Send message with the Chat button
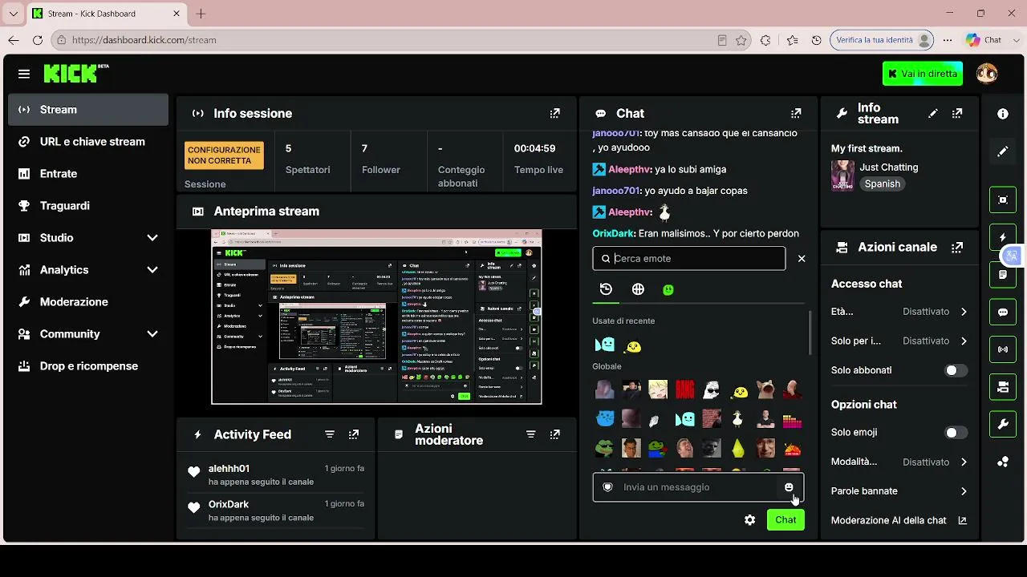Viewport: 1027px width, 577px height. coord(785,520)
